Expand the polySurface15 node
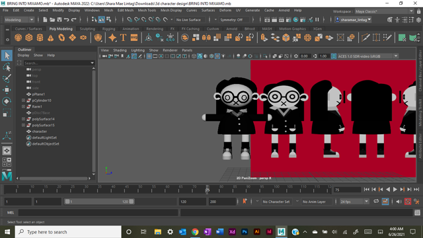423x238 pixels. pos(24,125)
